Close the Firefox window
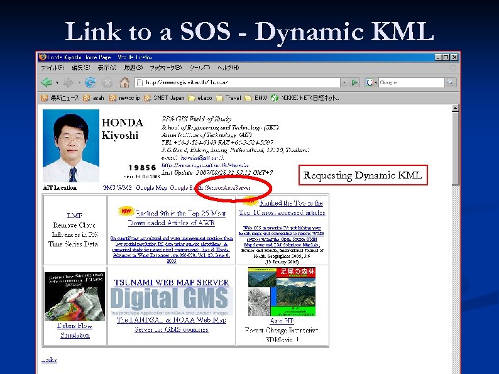 (x=454, y=57)
